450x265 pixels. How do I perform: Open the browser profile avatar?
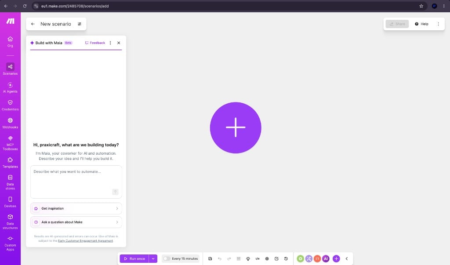click(434, 6)
